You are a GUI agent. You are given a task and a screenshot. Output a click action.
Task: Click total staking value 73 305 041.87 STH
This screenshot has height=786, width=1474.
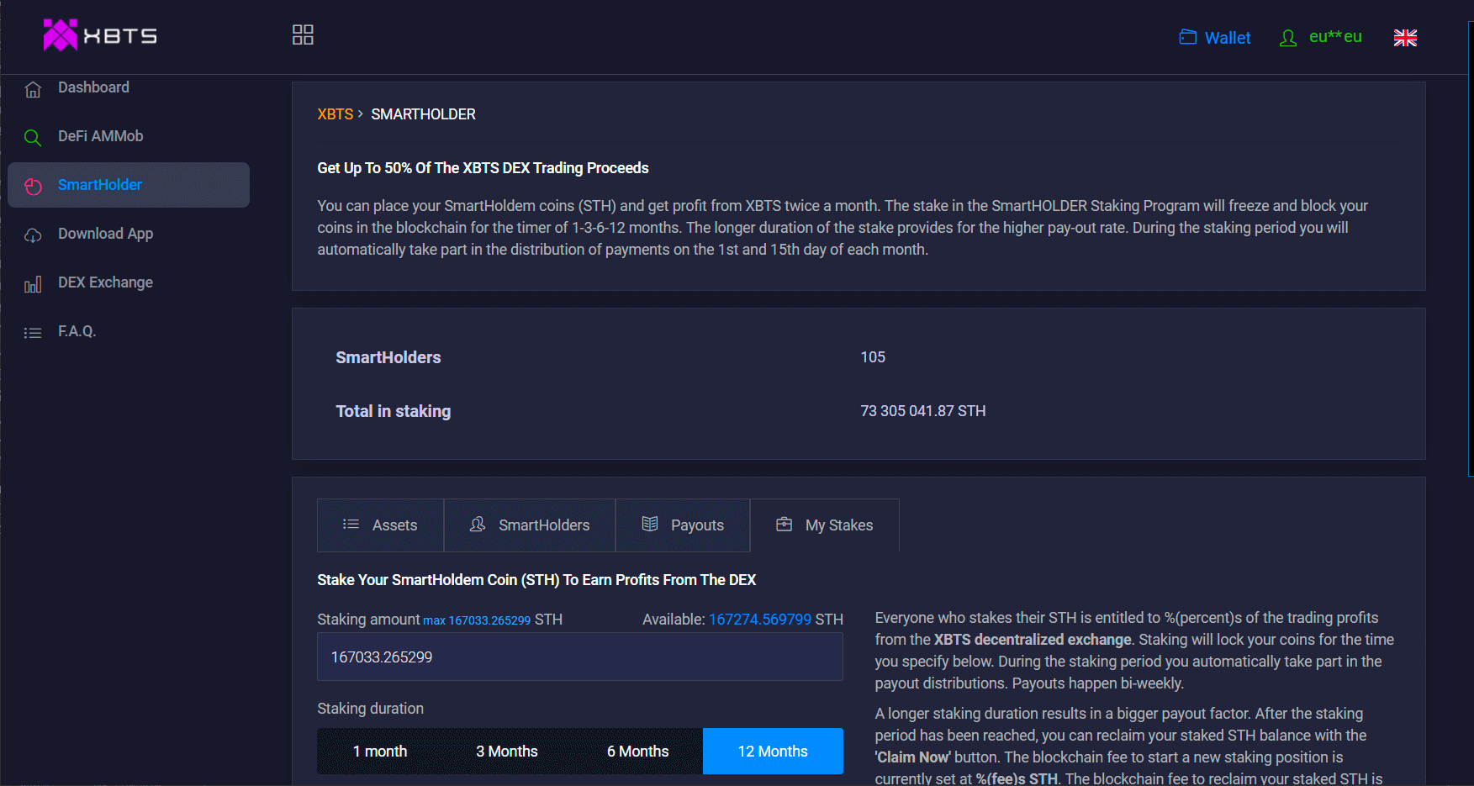922,411
